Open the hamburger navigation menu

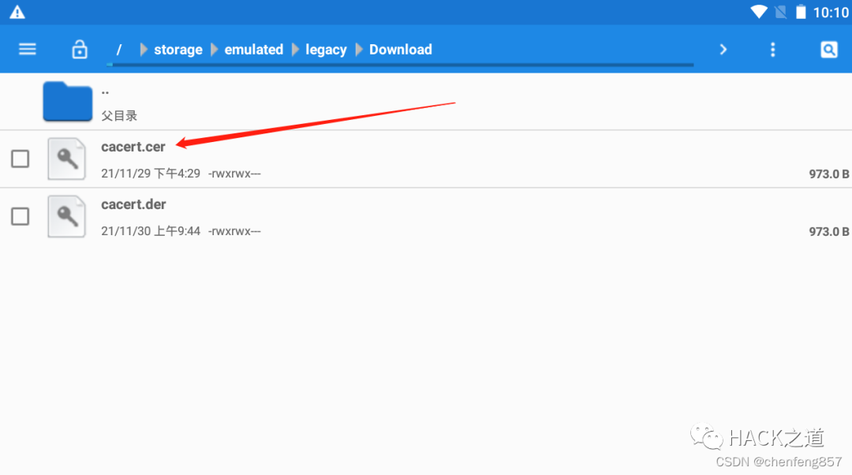[27, 50]
